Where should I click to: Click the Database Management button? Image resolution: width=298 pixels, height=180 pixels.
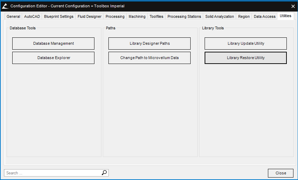(x=54, y=43)
